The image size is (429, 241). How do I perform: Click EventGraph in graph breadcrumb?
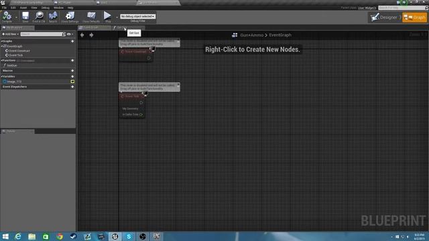pos(280,35)
